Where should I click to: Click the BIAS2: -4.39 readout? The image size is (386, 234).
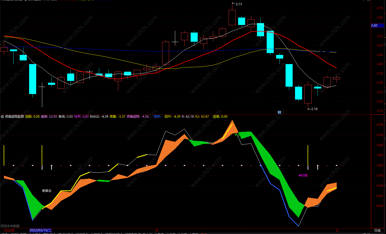click(x=99, y=117)
